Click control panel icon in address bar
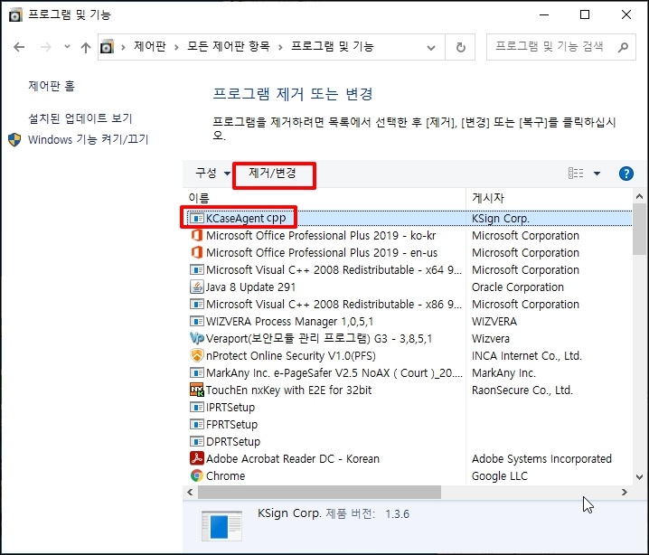The width and height of the screenshot is (649, 555). [x=108, y=47]
